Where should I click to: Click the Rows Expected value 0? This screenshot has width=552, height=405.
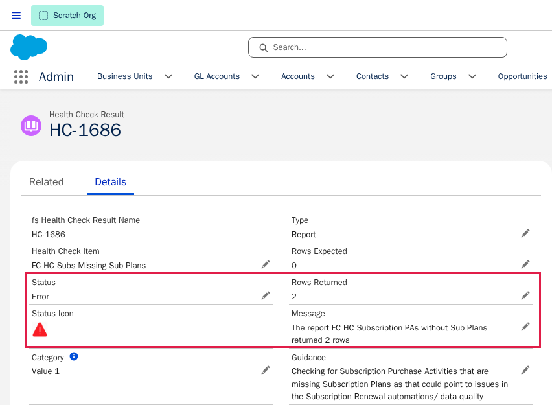(x=294, y=266)
